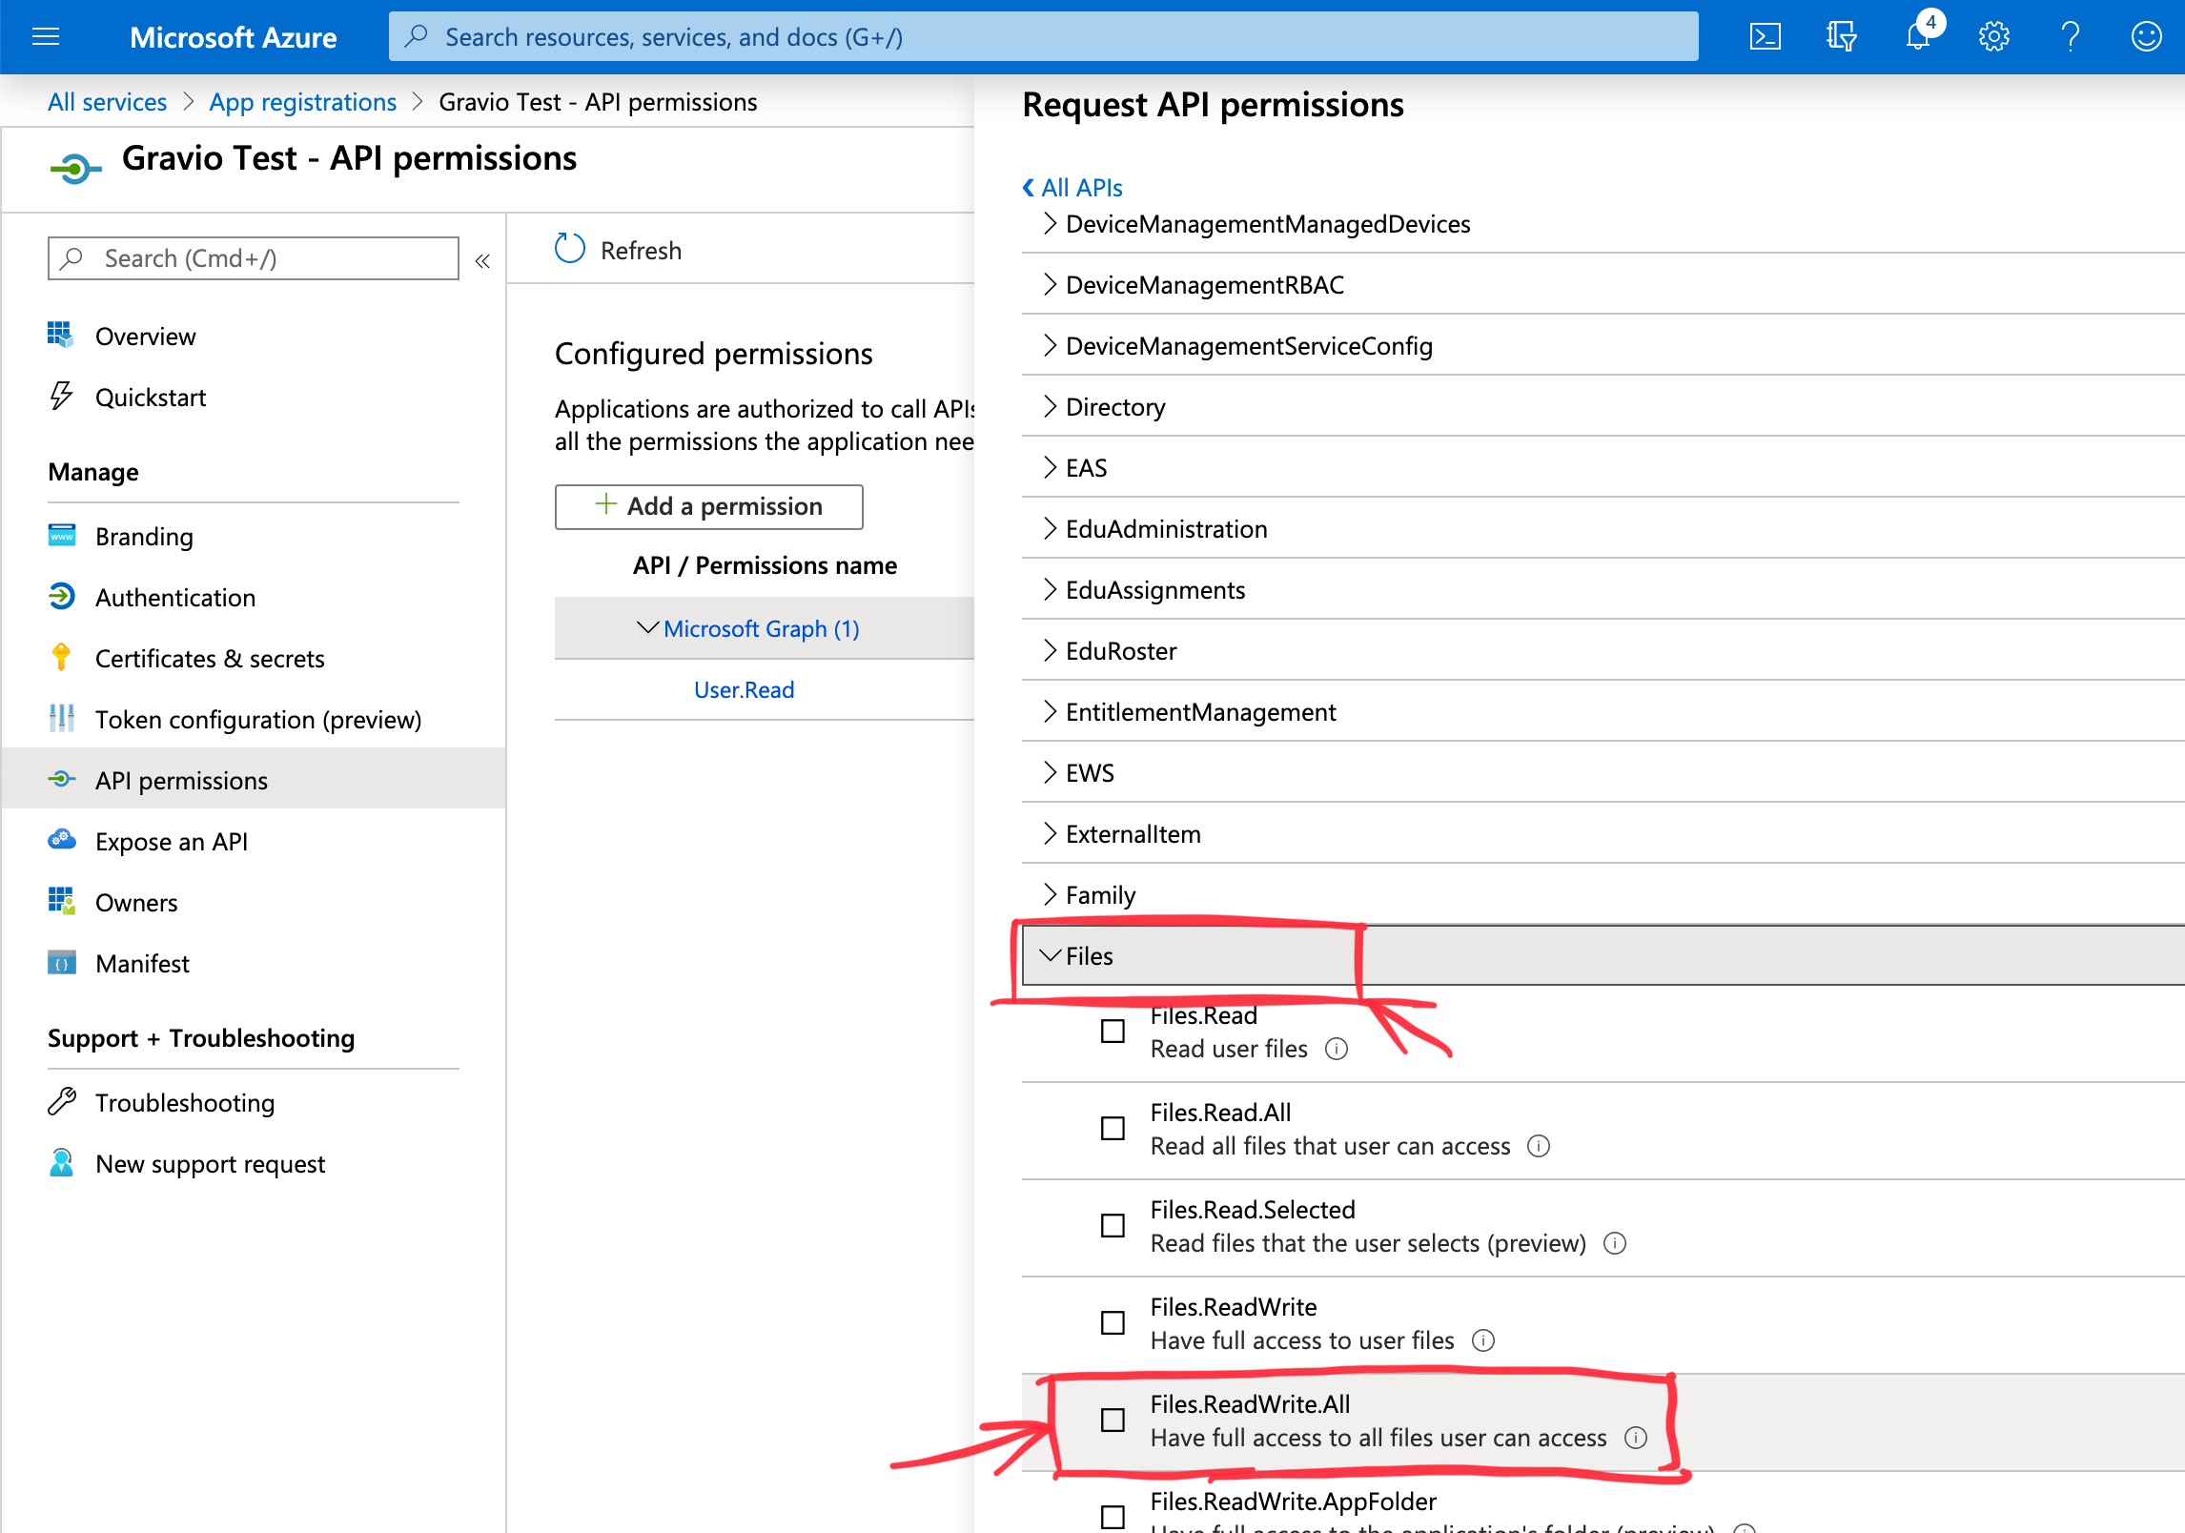Click the Token configuration sliders icon

(x=61, y=718)
